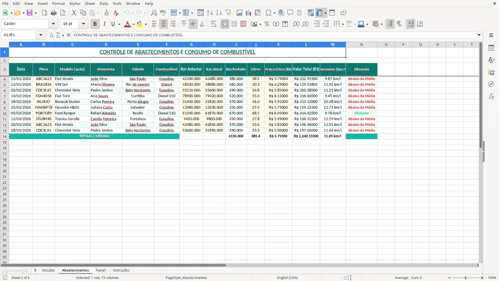Screen dimensions: 499x281
Task: Open the Open-document dropdown arrow
Action: (x=23, y=13)
